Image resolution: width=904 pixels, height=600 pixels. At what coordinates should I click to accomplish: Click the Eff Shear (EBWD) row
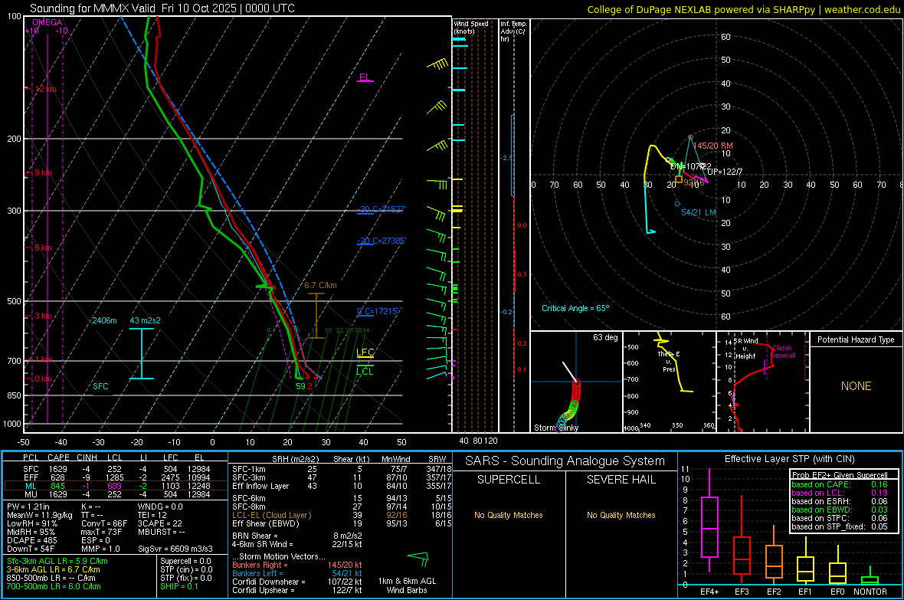pyautogui.click(x=342, y=524)
